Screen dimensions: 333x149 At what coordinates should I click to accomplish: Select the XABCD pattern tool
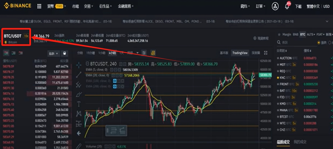click(79, 114)
